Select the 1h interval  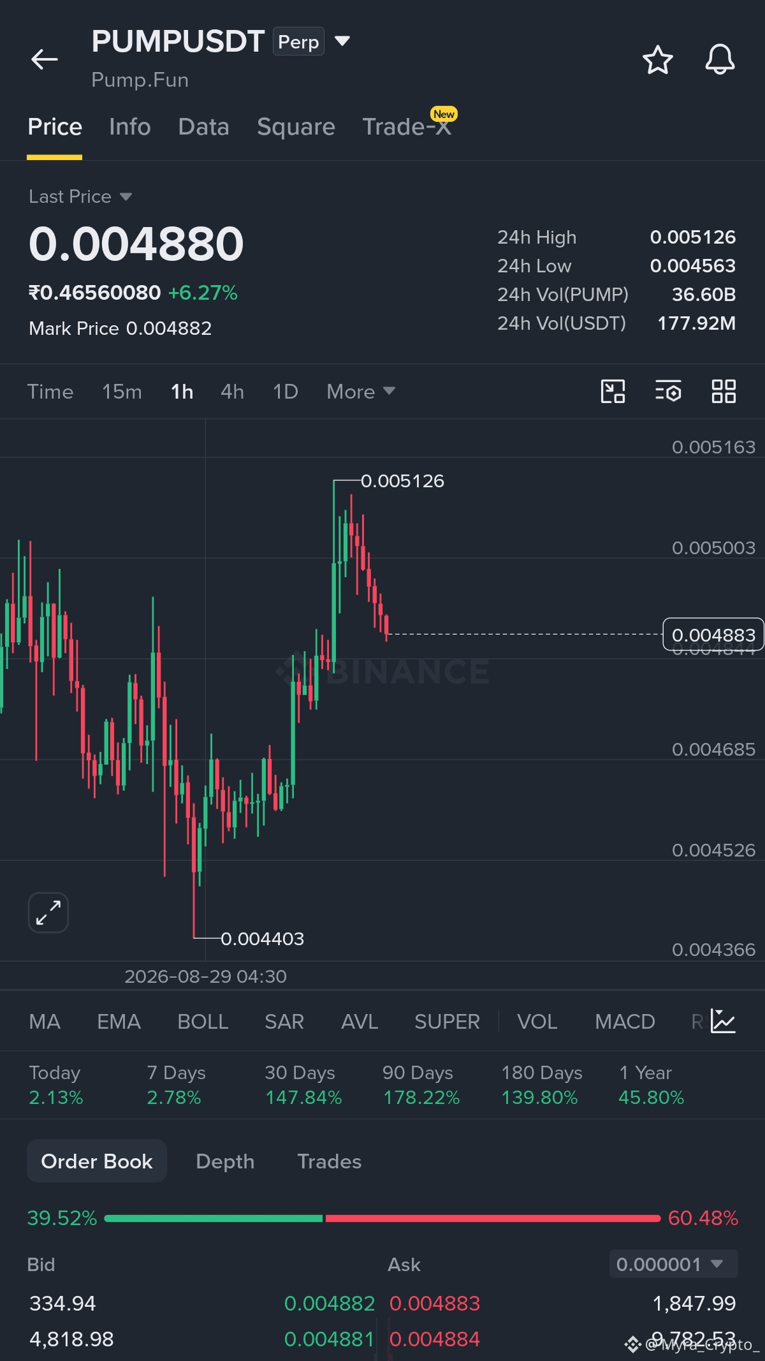click(182, 392)
